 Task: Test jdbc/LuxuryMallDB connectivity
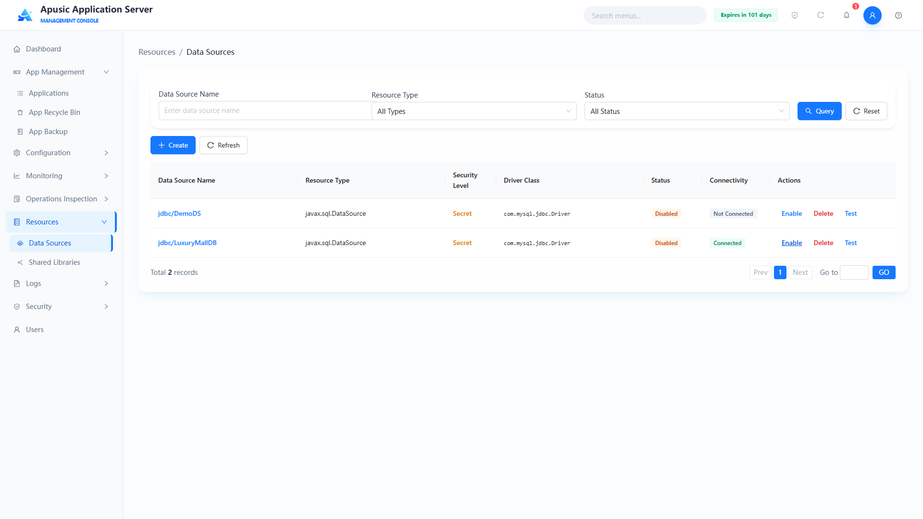click(x=851, y=243)
